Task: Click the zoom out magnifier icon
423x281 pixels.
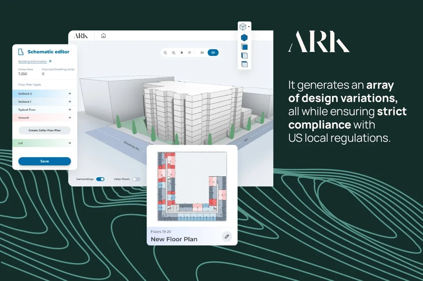Action: [165, 53]
